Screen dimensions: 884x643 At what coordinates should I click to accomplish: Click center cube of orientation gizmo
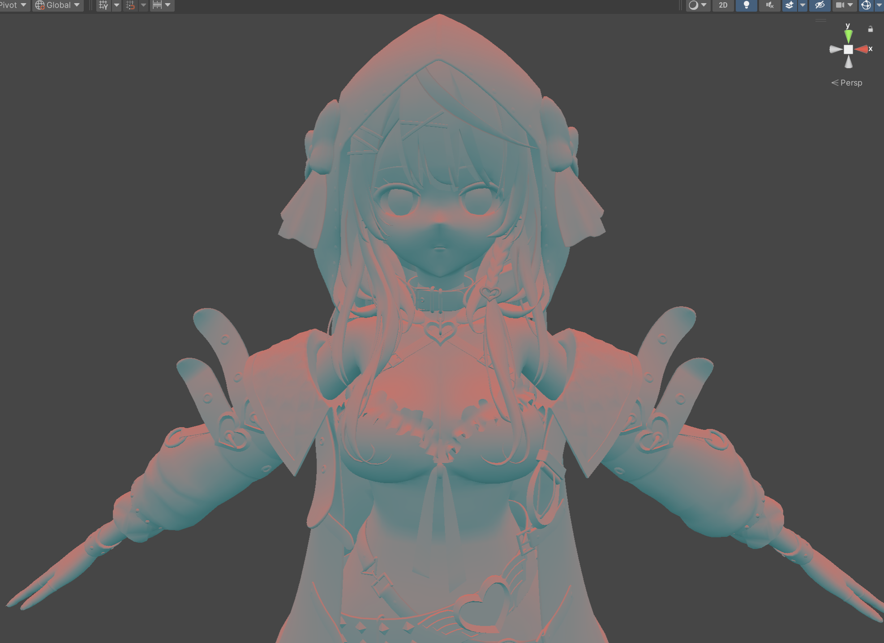coord(848,50)
